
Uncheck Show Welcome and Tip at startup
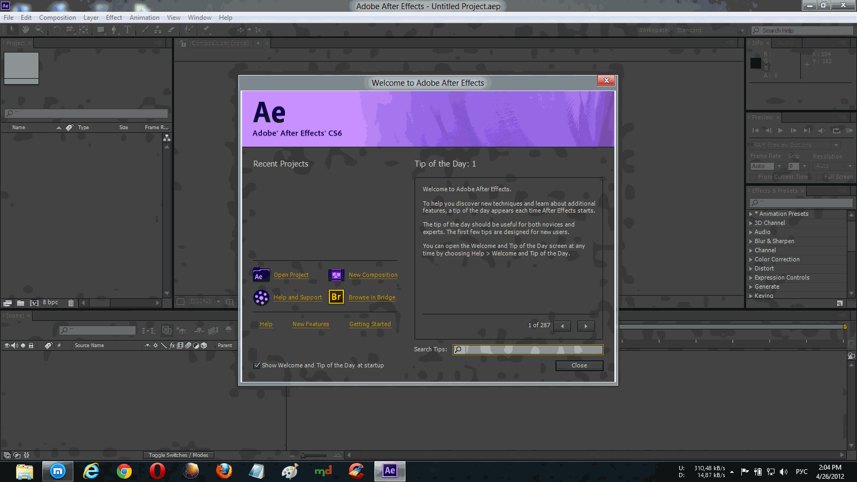pyautogui.click(x=257, y=365)
